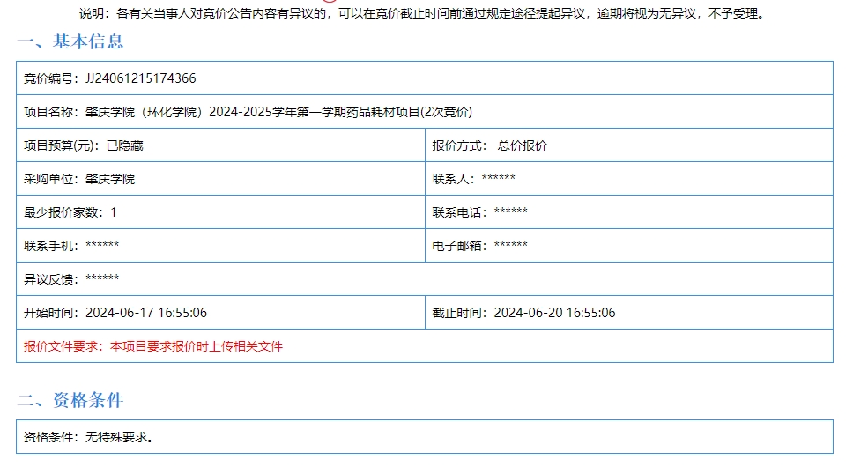Click the masked 联系手机 field
This screenshot has height=467, width=853.
point(101,246)
